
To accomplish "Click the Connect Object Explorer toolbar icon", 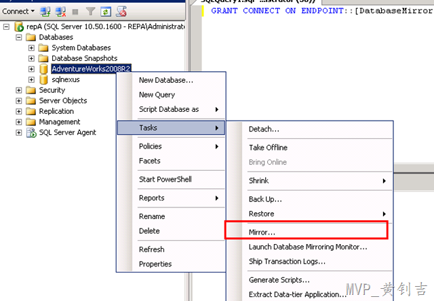I will click(45, 12).
